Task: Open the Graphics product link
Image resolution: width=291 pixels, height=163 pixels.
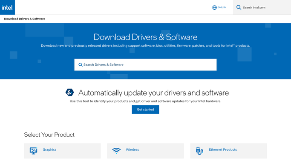Action: [49, 149]
